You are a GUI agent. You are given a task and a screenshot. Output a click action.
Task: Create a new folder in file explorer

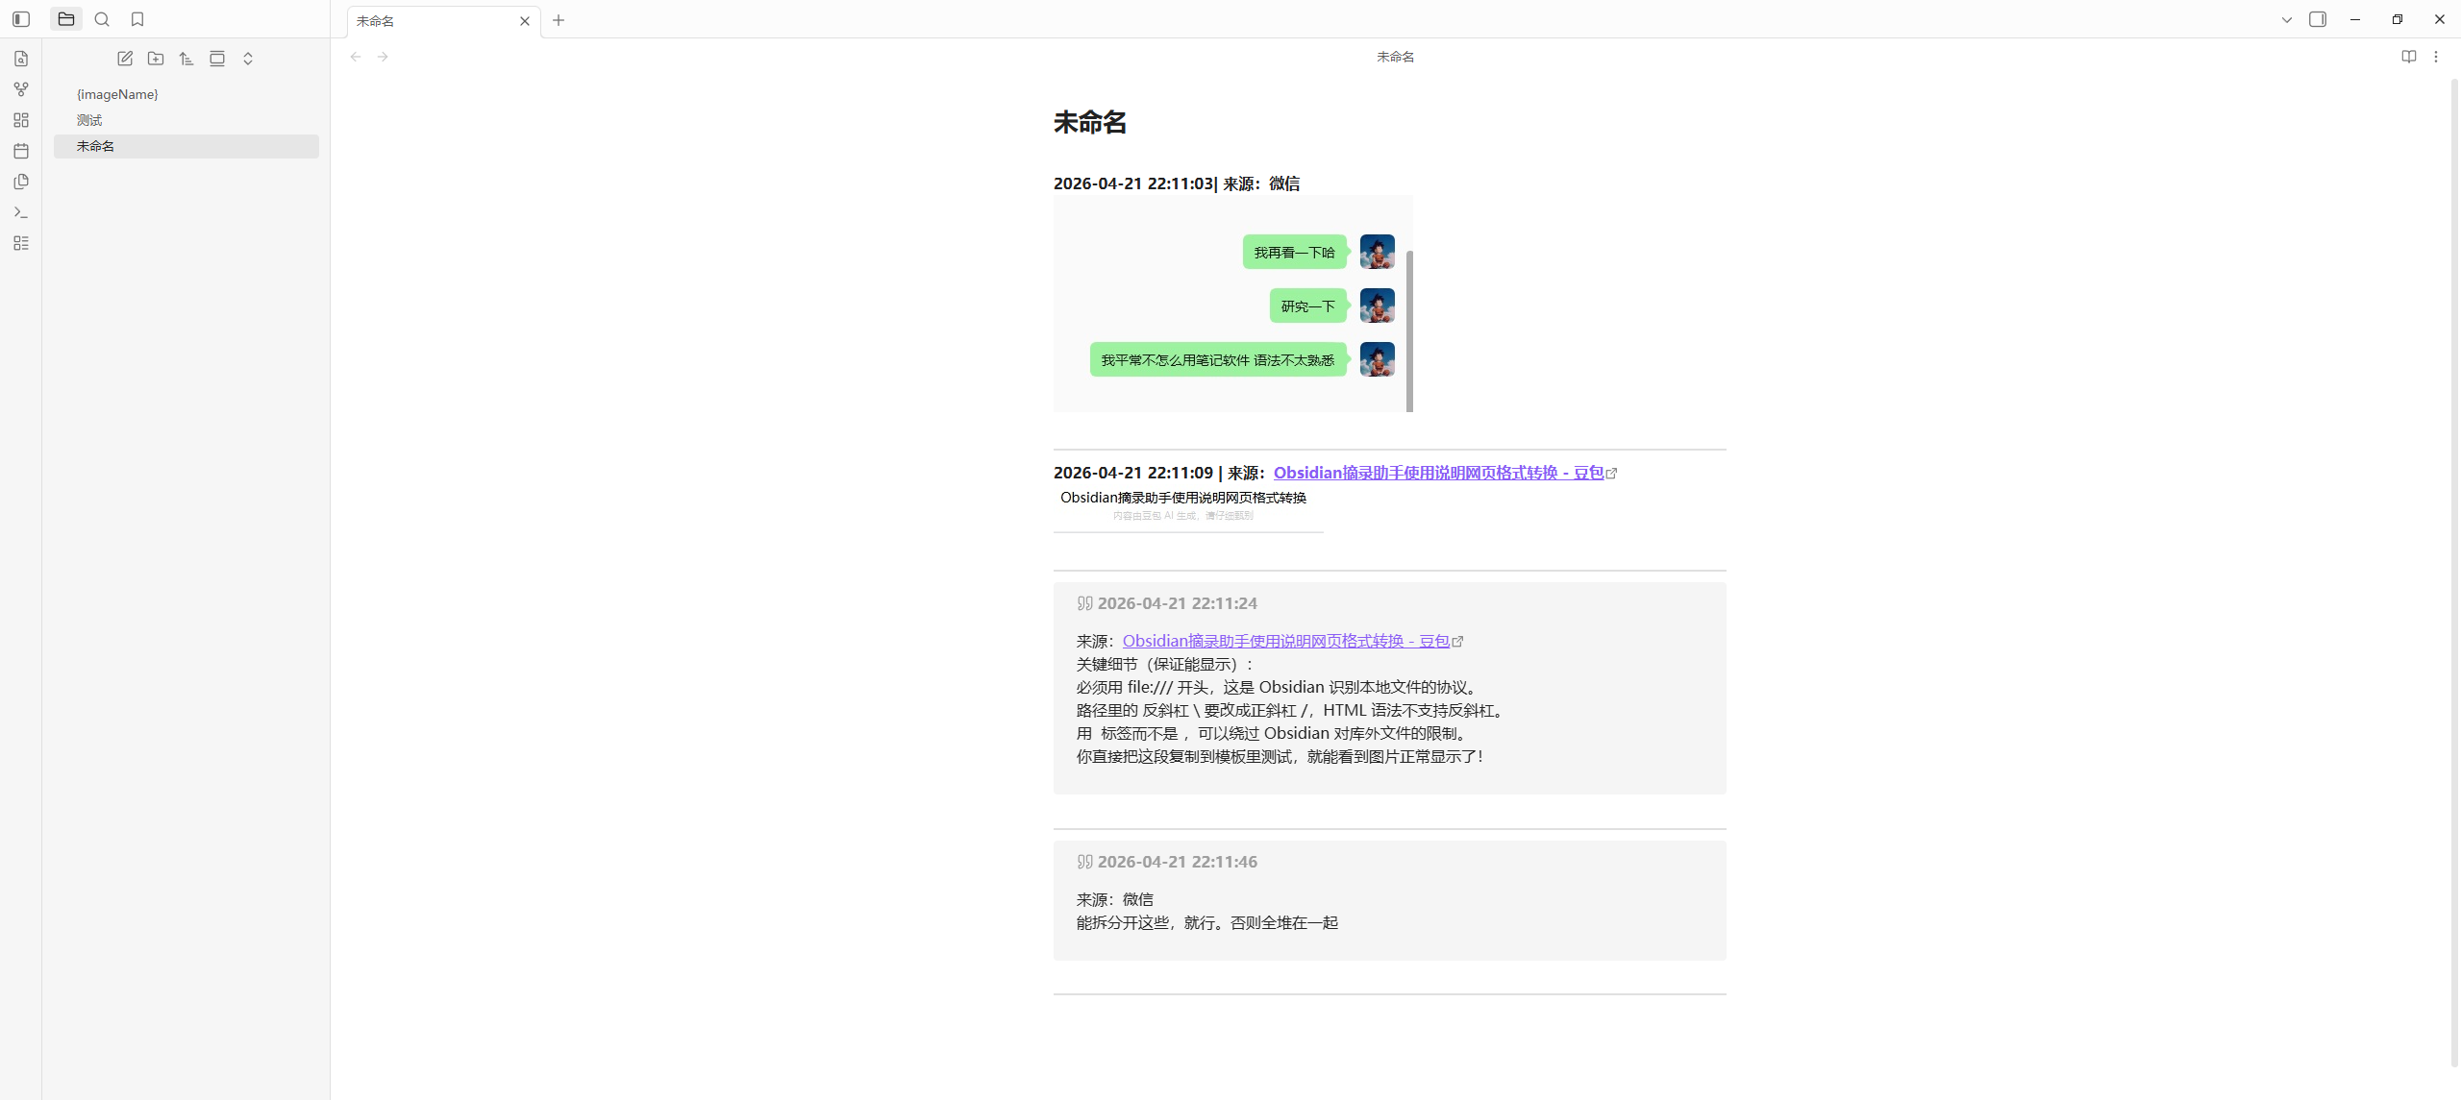coord(156,59)
